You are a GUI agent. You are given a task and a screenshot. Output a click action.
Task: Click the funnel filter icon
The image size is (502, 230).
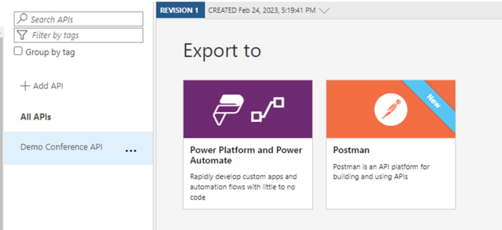pos(22,35)
